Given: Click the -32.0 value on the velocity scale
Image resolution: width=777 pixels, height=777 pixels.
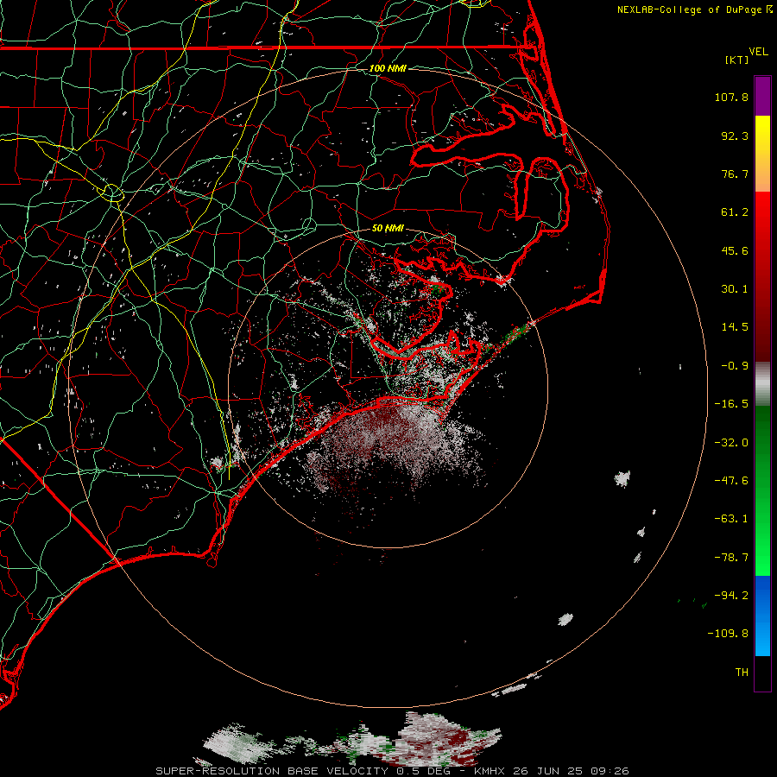Looking at the screenshot, I should 731,443.
